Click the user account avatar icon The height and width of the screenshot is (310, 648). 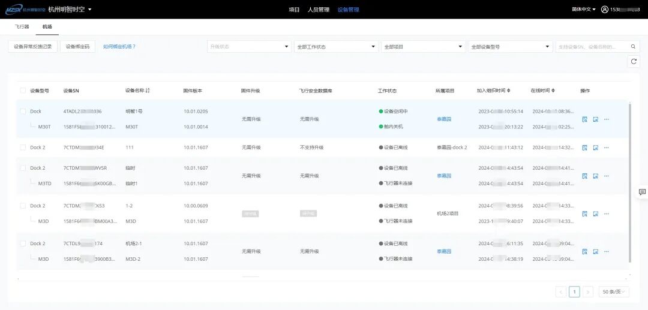coord(605,9)
